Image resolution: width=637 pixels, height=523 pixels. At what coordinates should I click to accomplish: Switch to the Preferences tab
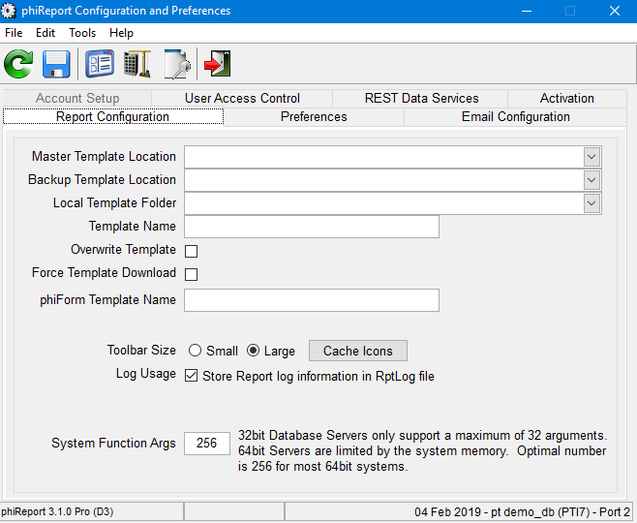click(314, 117)
